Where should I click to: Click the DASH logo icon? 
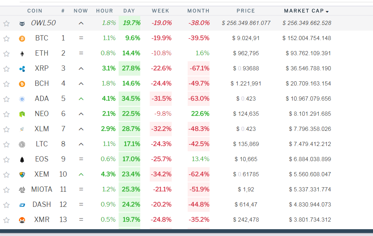pos(22,205)
